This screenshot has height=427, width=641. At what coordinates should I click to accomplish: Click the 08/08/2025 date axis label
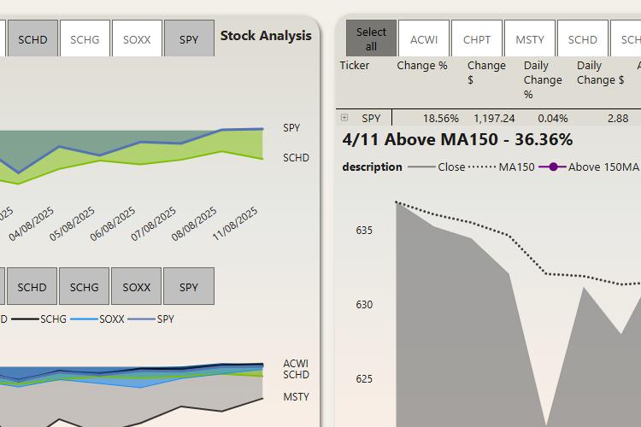tap(194, 224)
